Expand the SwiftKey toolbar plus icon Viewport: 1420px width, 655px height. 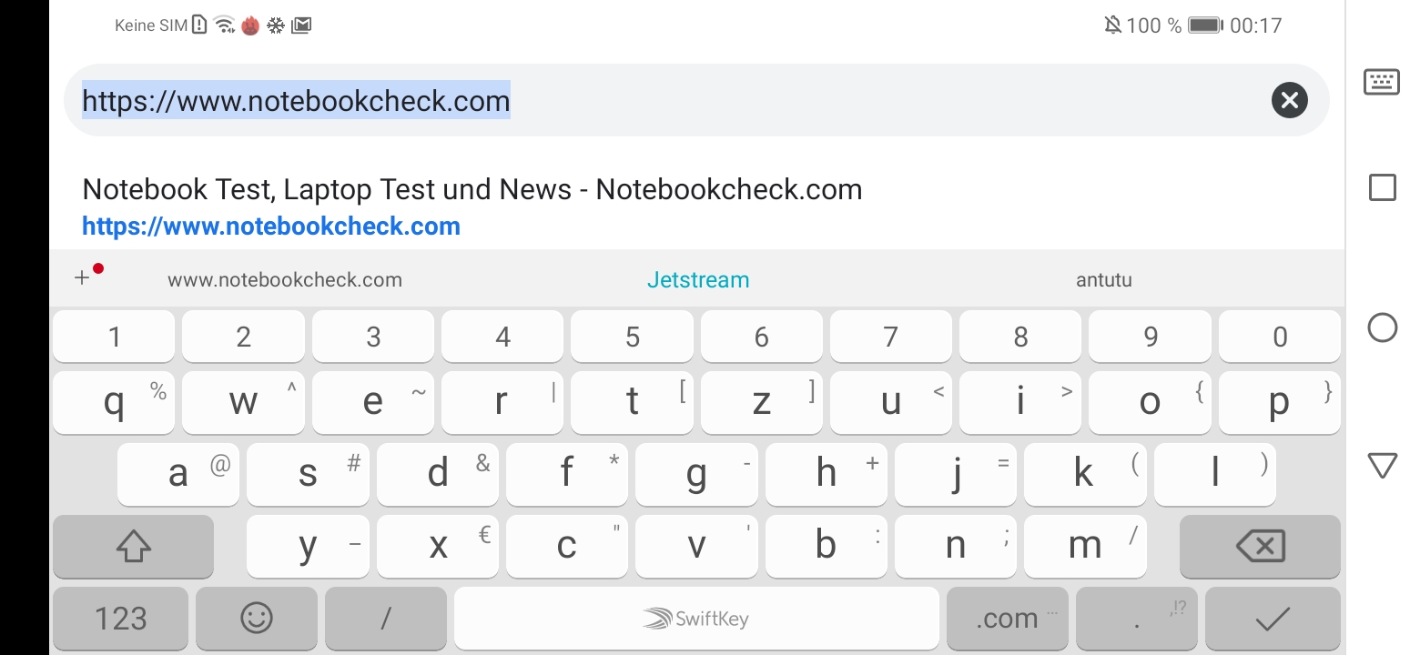coord(83,278)
